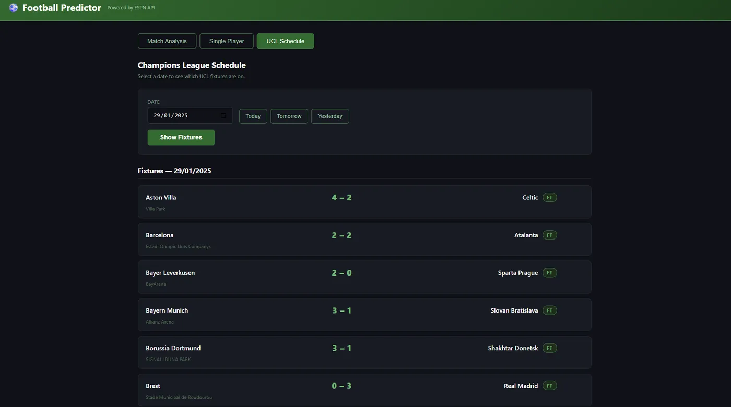Set date with the Tomorrow button
731x407 pixels.
click(289, 116)
